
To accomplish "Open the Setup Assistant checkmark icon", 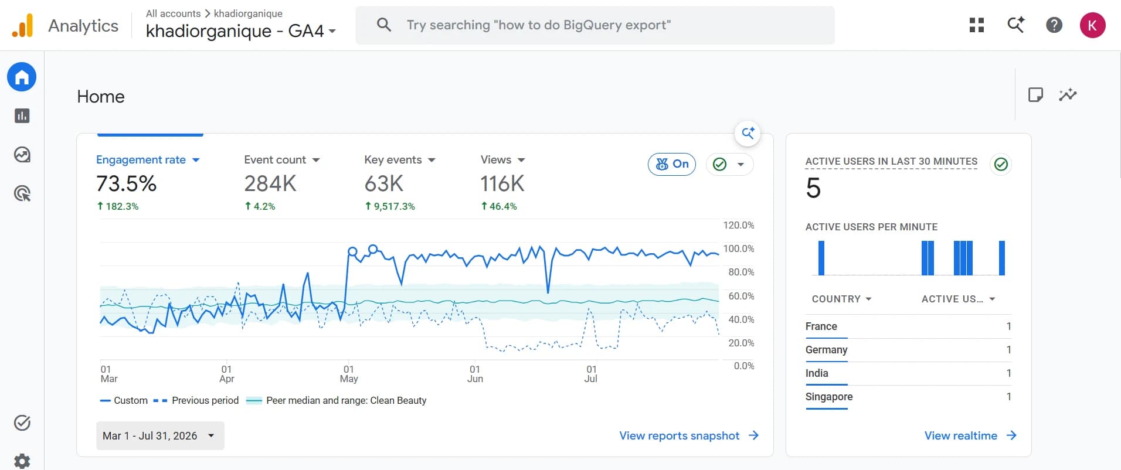I will tap(22, 423).
